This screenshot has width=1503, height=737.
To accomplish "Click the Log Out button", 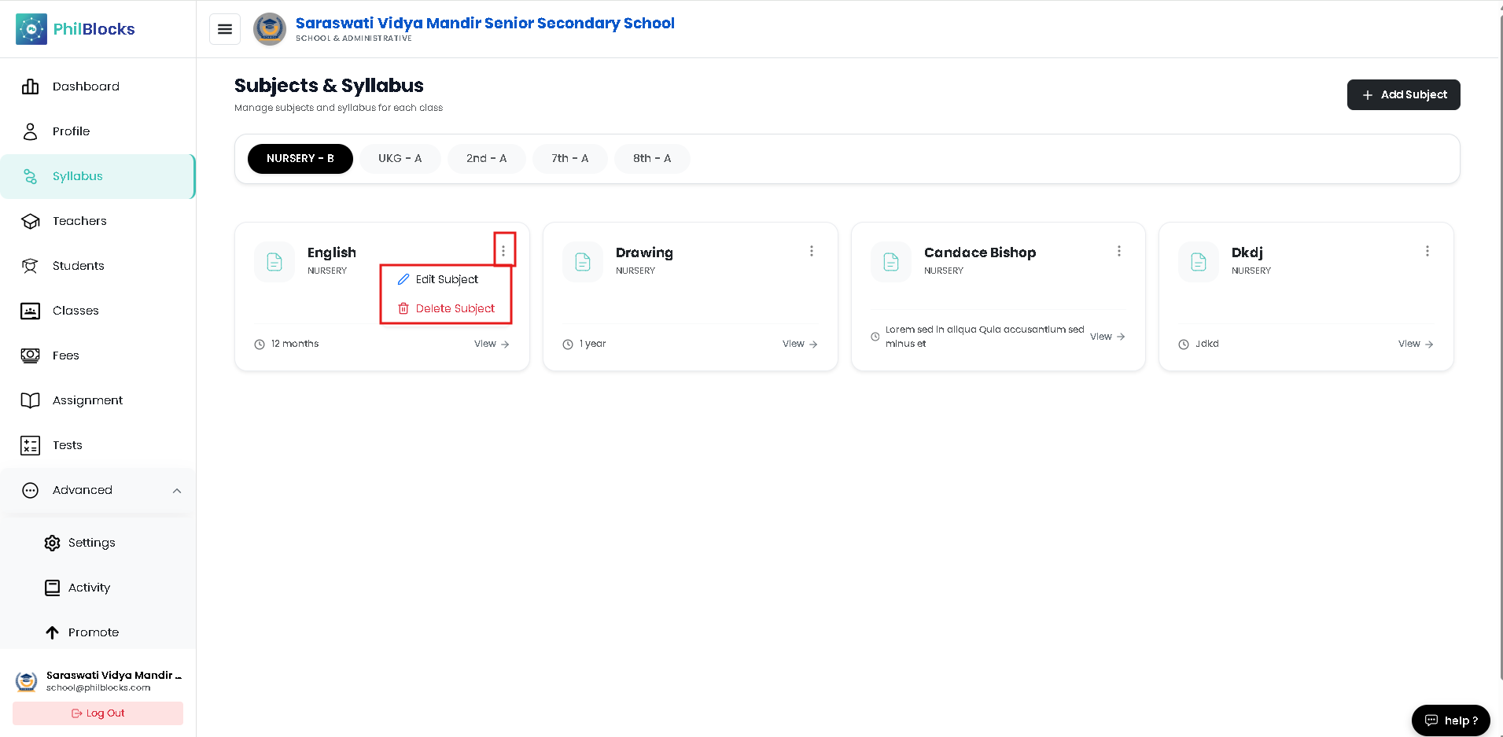I will [x=98, y=713].
